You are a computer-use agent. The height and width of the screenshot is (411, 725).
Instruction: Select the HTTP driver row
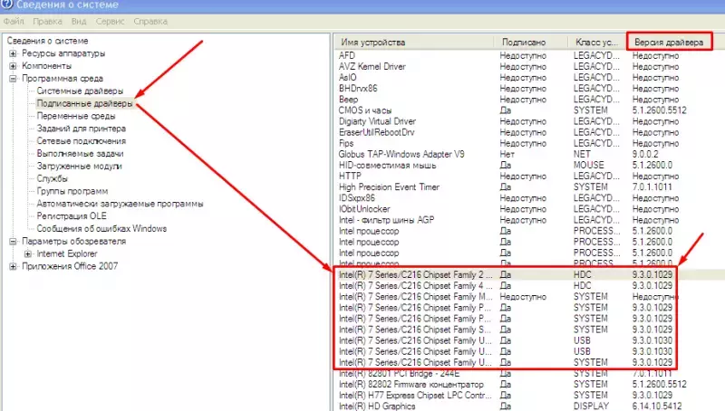[529, 176]
